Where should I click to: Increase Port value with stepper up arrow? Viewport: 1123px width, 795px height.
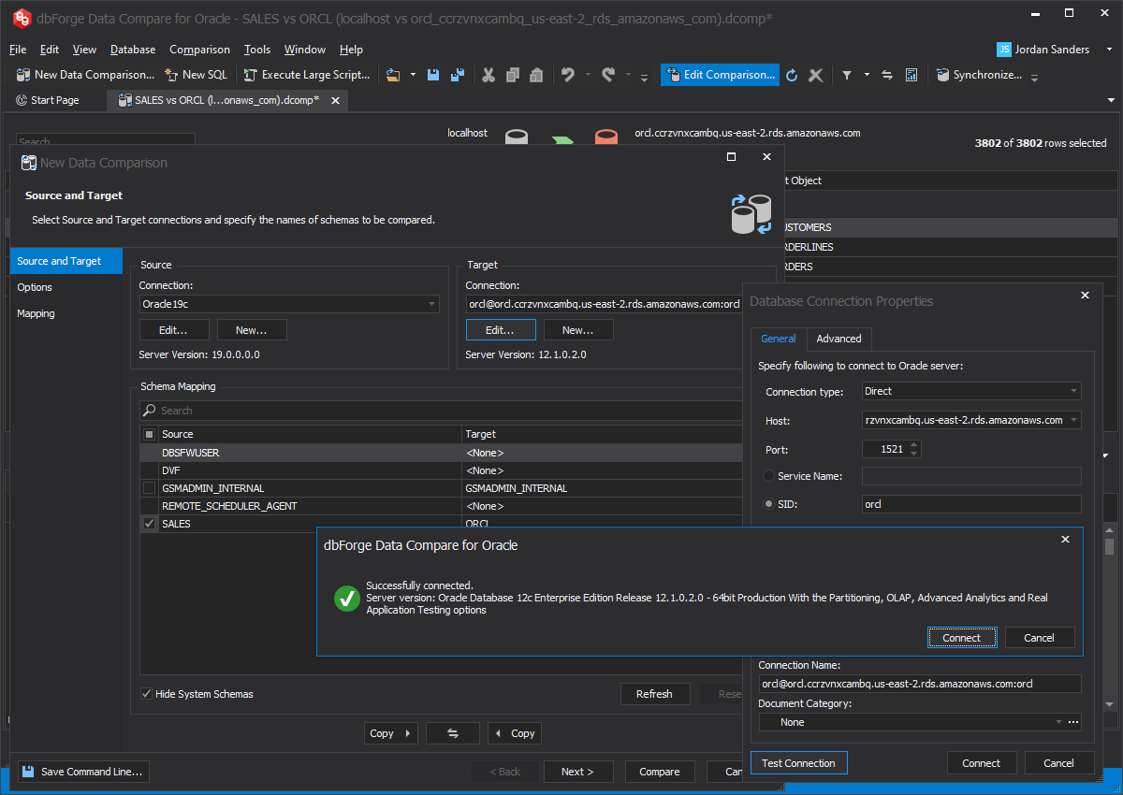(914, 444)
